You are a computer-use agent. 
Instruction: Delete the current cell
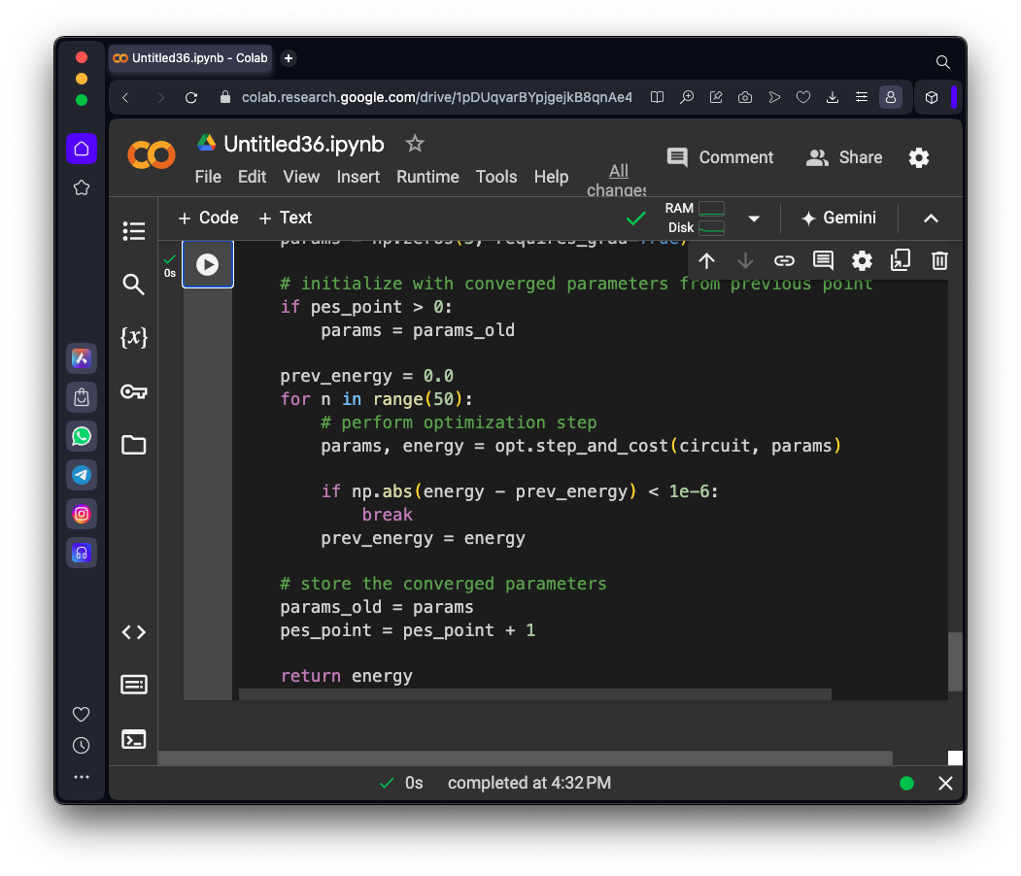[x=938, y=260]
